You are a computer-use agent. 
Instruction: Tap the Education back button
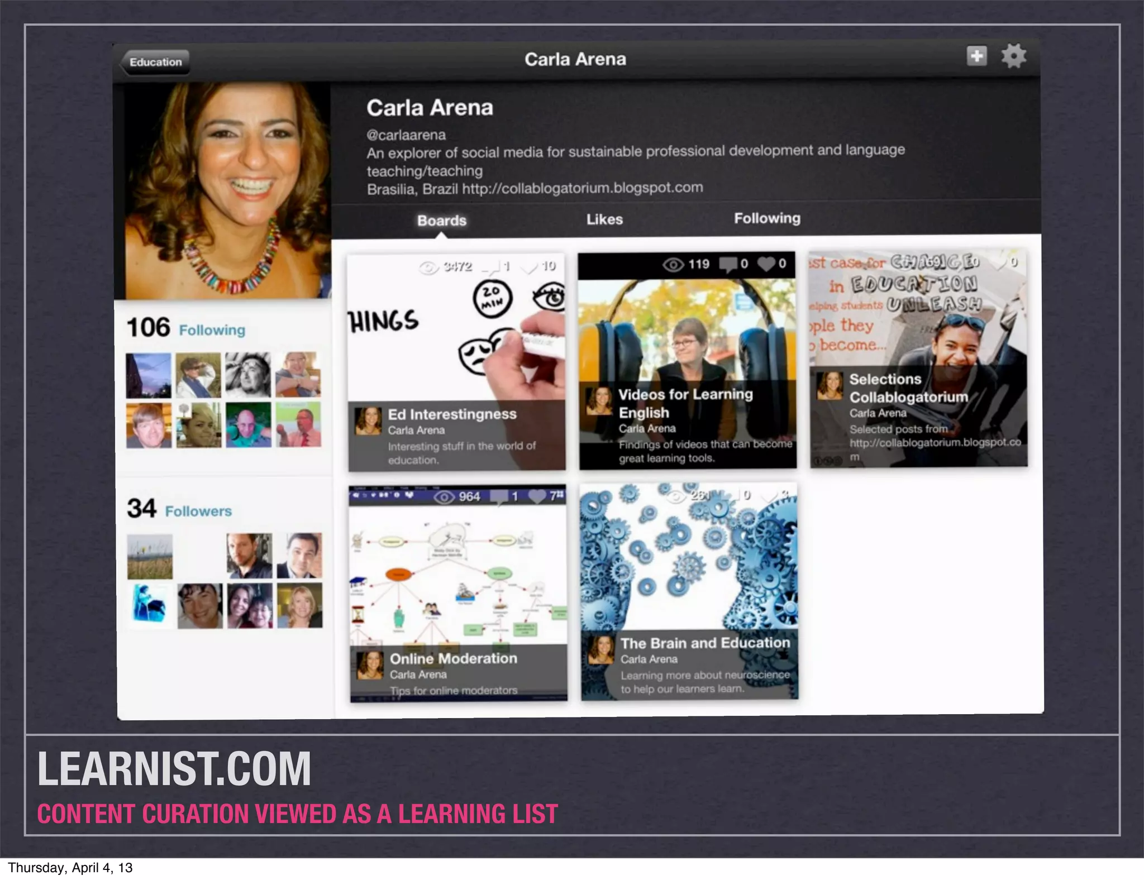(x=155, y=62)
